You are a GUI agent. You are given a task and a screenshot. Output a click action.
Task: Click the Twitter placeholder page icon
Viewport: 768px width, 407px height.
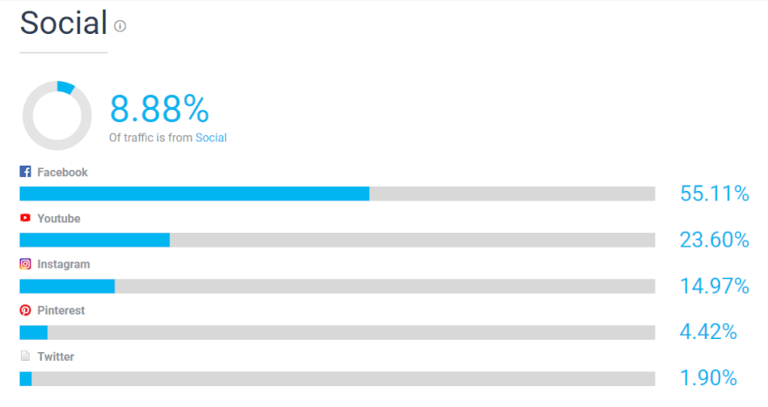tap(25, 356)
